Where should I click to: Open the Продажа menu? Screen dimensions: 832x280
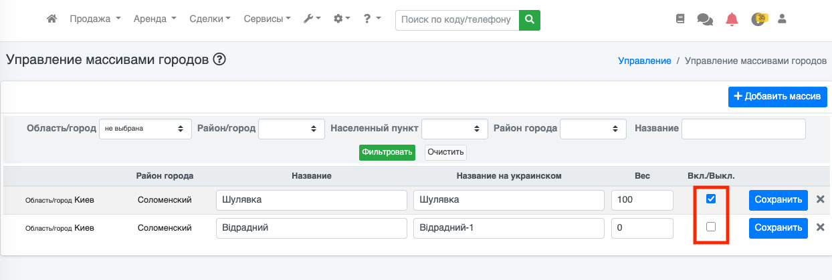(95, 19)
